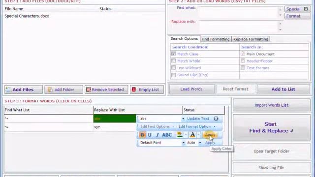Click Add Folder button
This screenshot has width=315, height=177.
click(63, 89)
